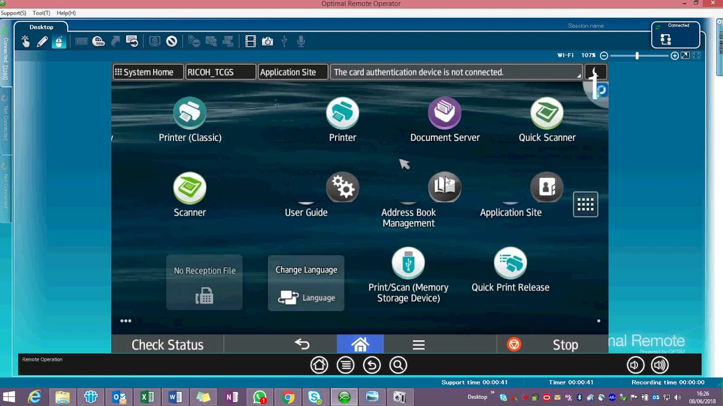Click the http web link tool

pos(98,41)
